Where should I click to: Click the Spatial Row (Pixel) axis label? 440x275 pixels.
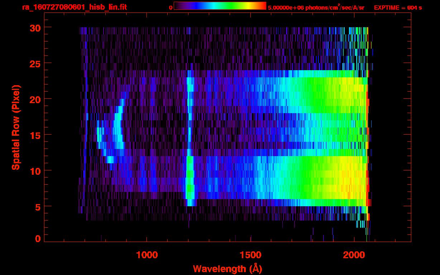(x=16, y=127)
